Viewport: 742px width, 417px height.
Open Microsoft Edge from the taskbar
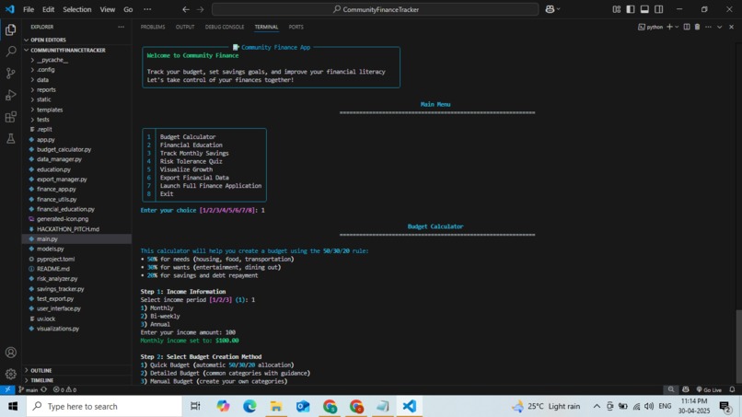coord(249,406)
